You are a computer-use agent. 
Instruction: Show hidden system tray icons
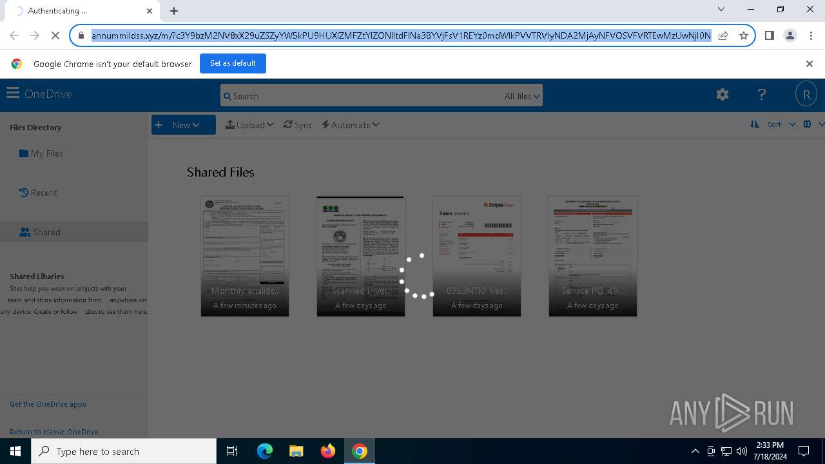pos(695,451)
